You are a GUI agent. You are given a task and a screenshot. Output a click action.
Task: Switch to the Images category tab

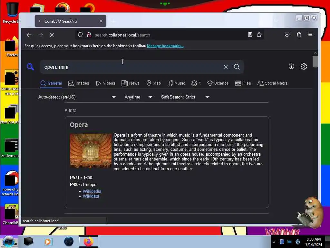79,83
